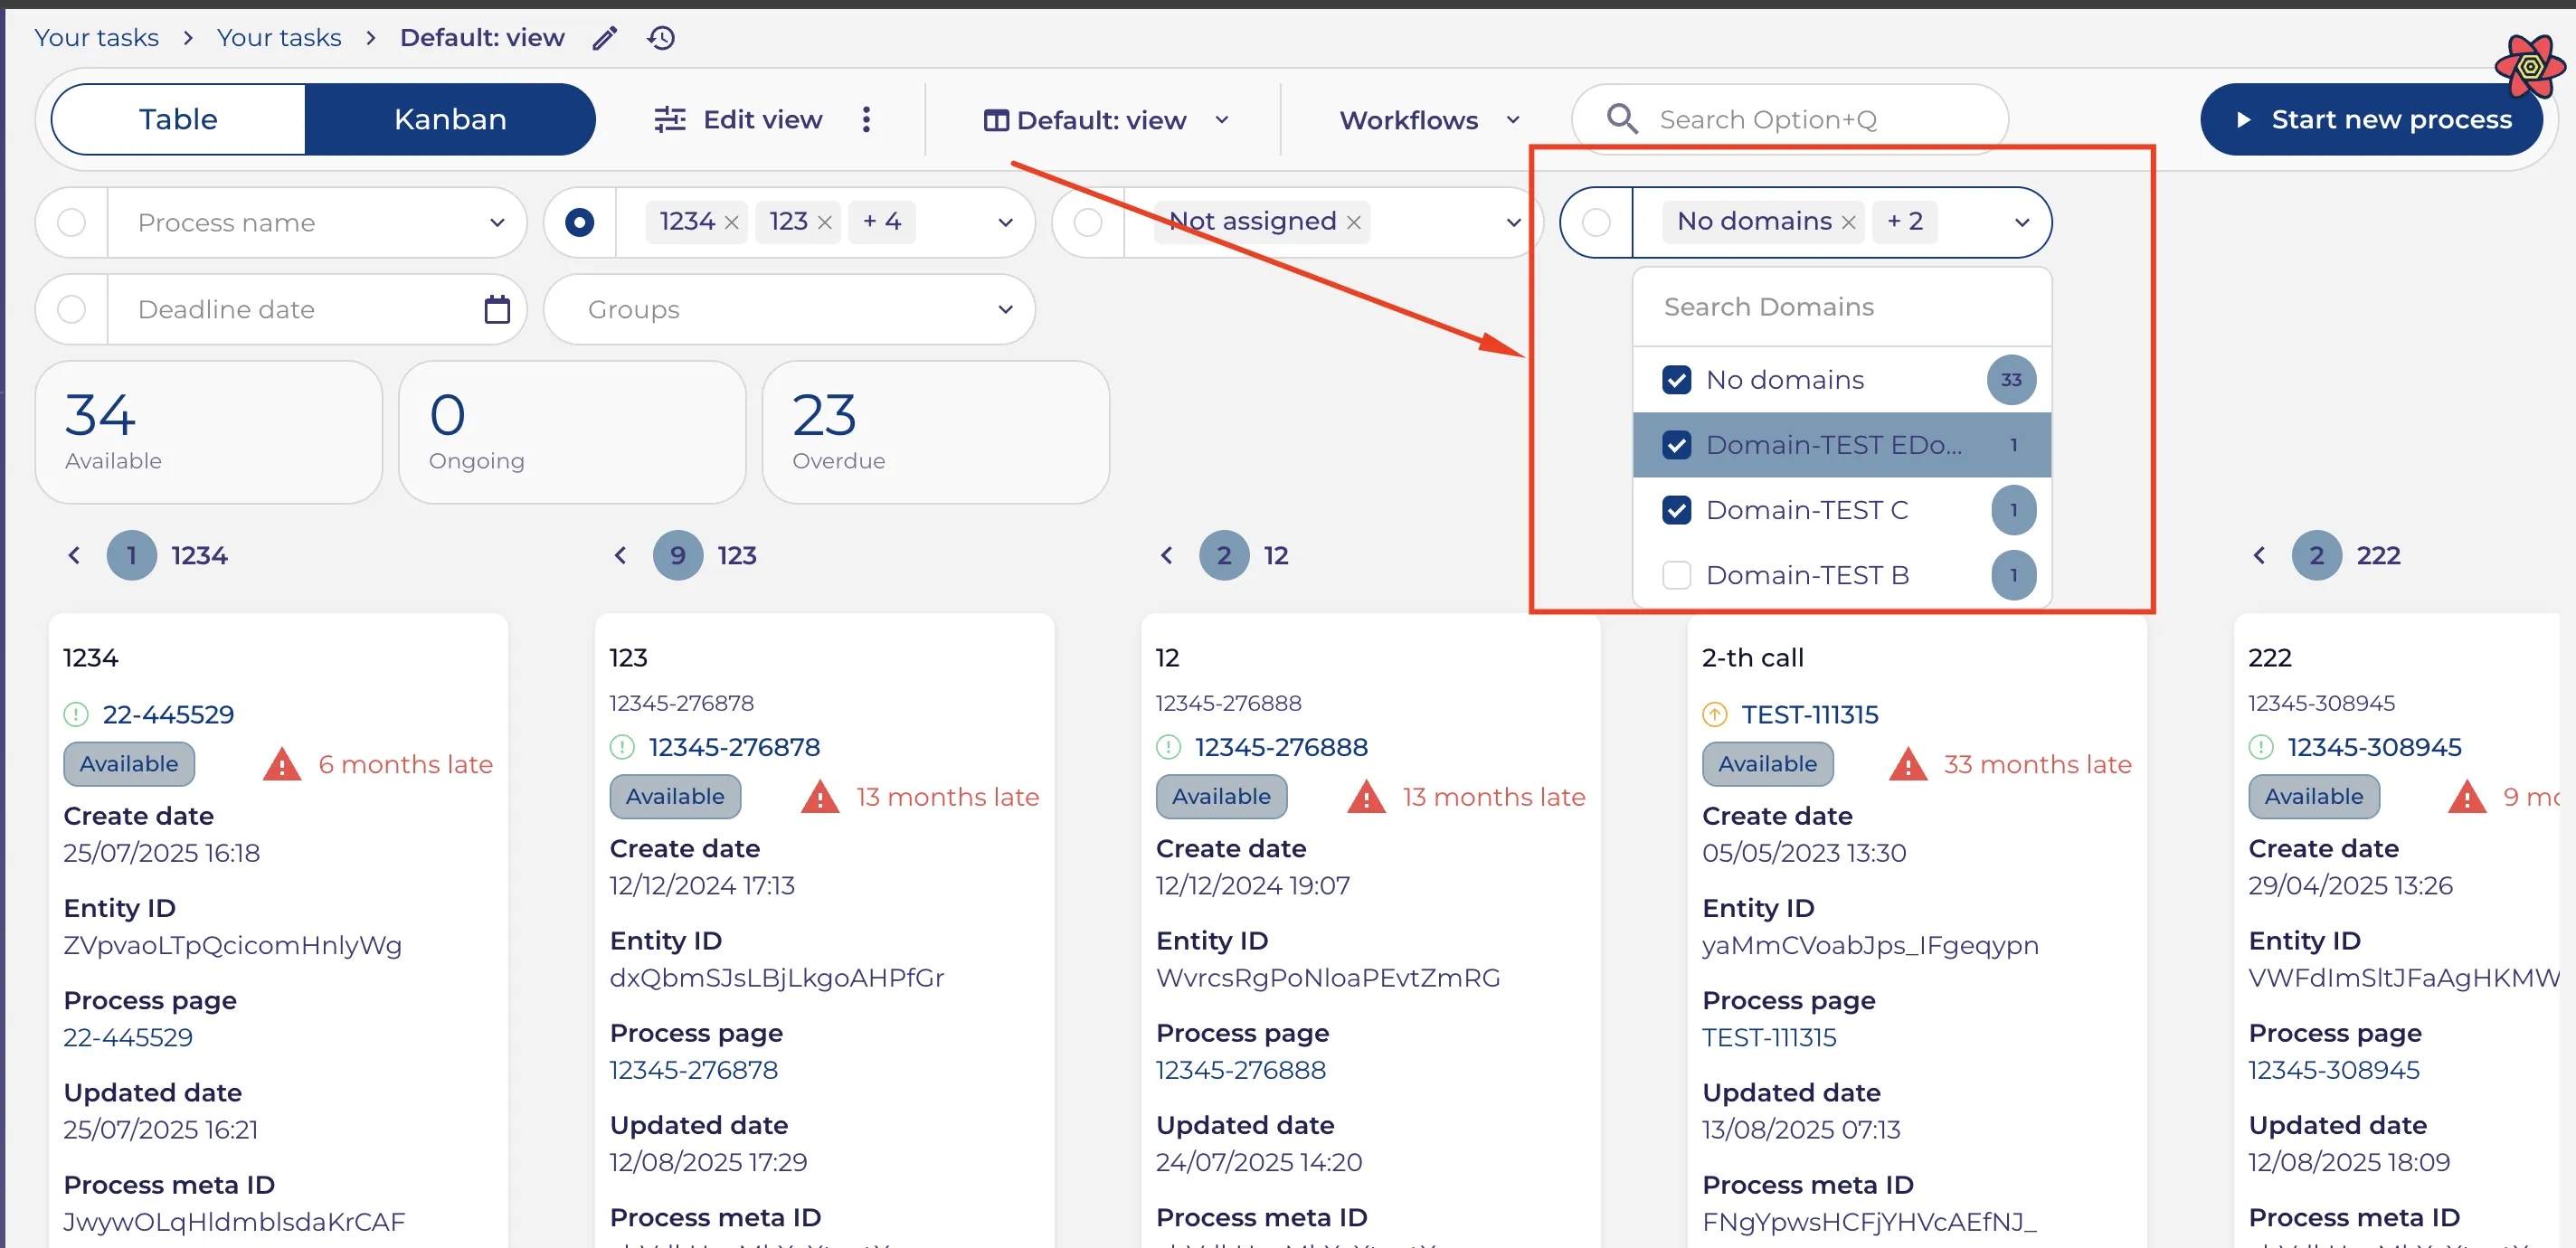Expand the 1234 123 +4 filter dropdown arrow
2576x1248 pixels.
(1005, 222)
